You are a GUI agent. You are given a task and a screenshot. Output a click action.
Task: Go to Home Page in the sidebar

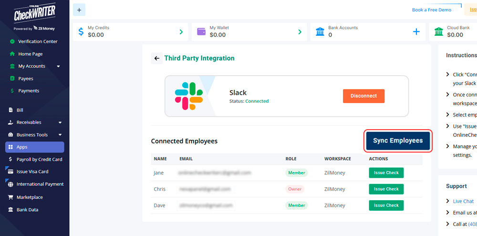[x=31, y=54]
